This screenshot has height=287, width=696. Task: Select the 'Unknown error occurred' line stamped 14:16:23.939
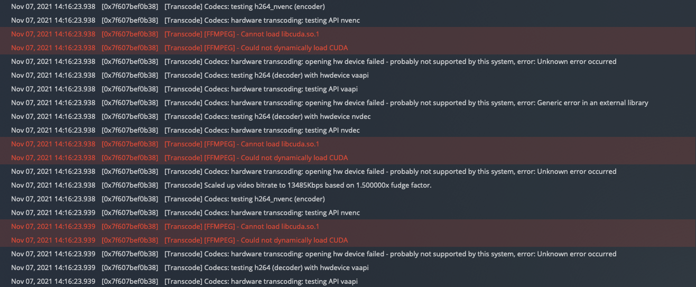[348, 254]
